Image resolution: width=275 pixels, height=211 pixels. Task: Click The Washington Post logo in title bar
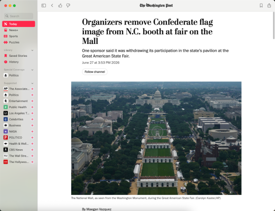[156, 5]
